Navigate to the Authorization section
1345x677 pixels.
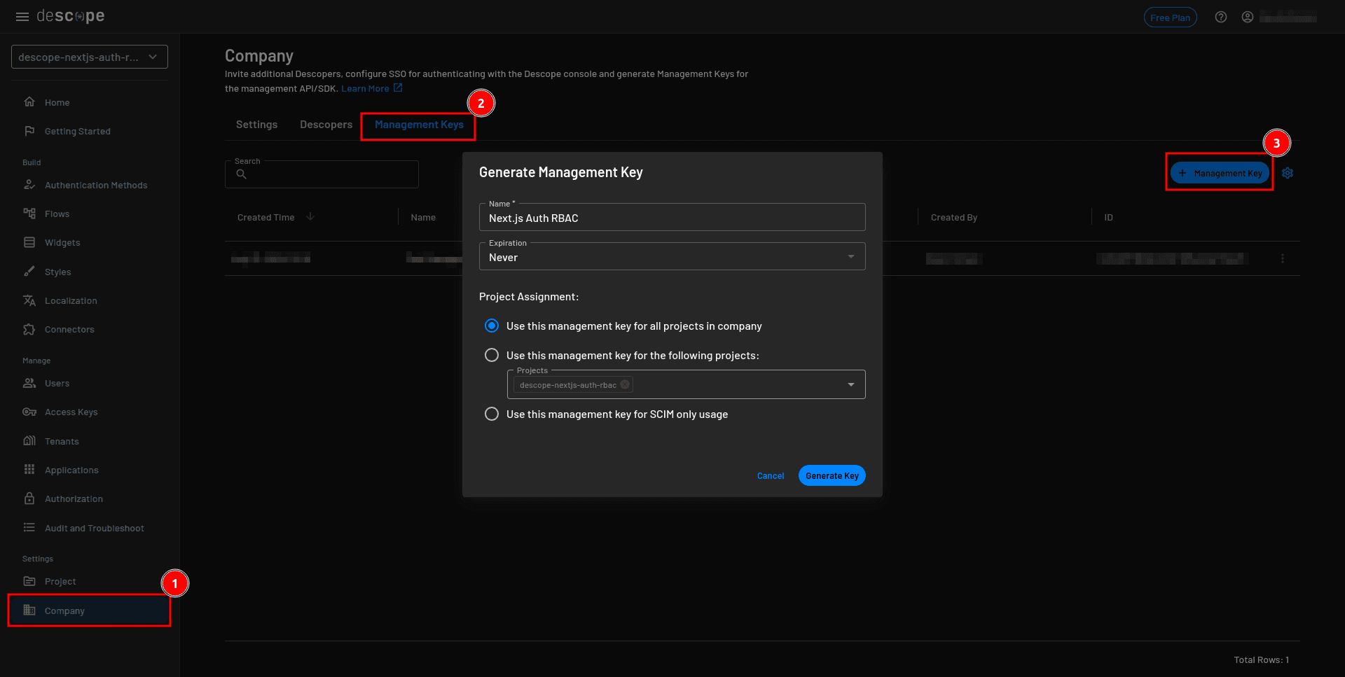[72, 498]
